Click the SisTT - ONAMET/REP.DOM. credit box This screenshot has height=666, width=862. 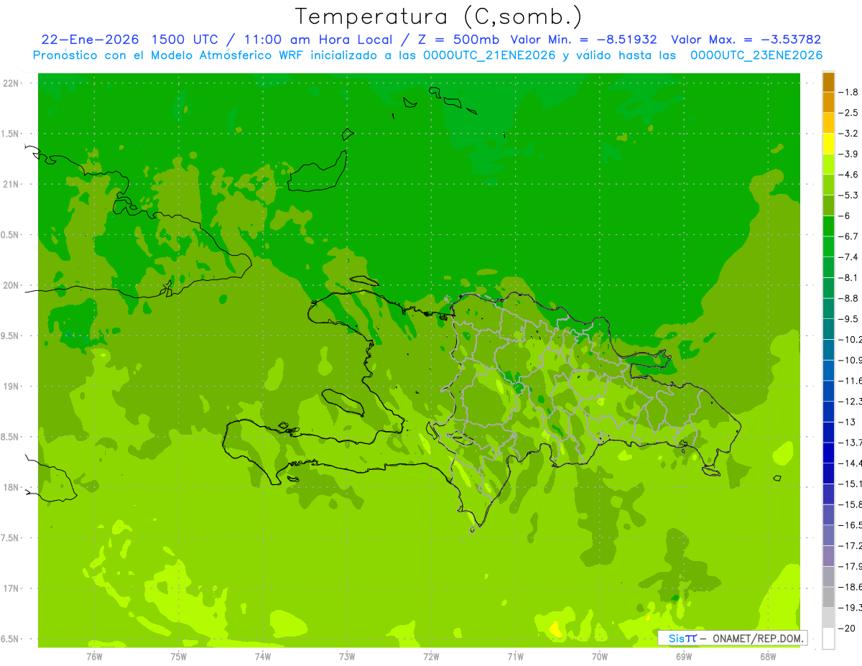(x=733, y=638)
